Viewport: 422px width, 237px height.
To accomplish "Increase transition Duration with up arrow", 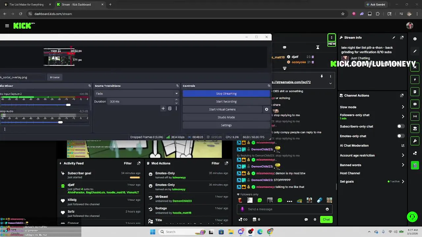I will (x=176, y=100).
